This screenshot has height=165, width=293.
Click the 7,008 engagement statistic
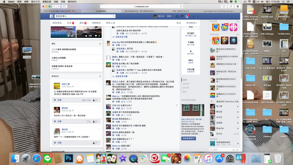point(190,42)
